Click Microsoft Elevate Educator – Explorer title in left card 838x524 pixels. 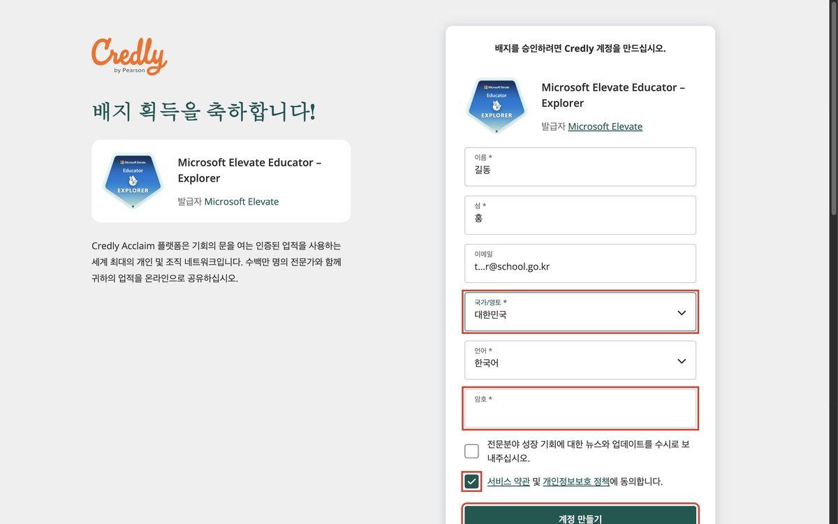click(249, 170)
